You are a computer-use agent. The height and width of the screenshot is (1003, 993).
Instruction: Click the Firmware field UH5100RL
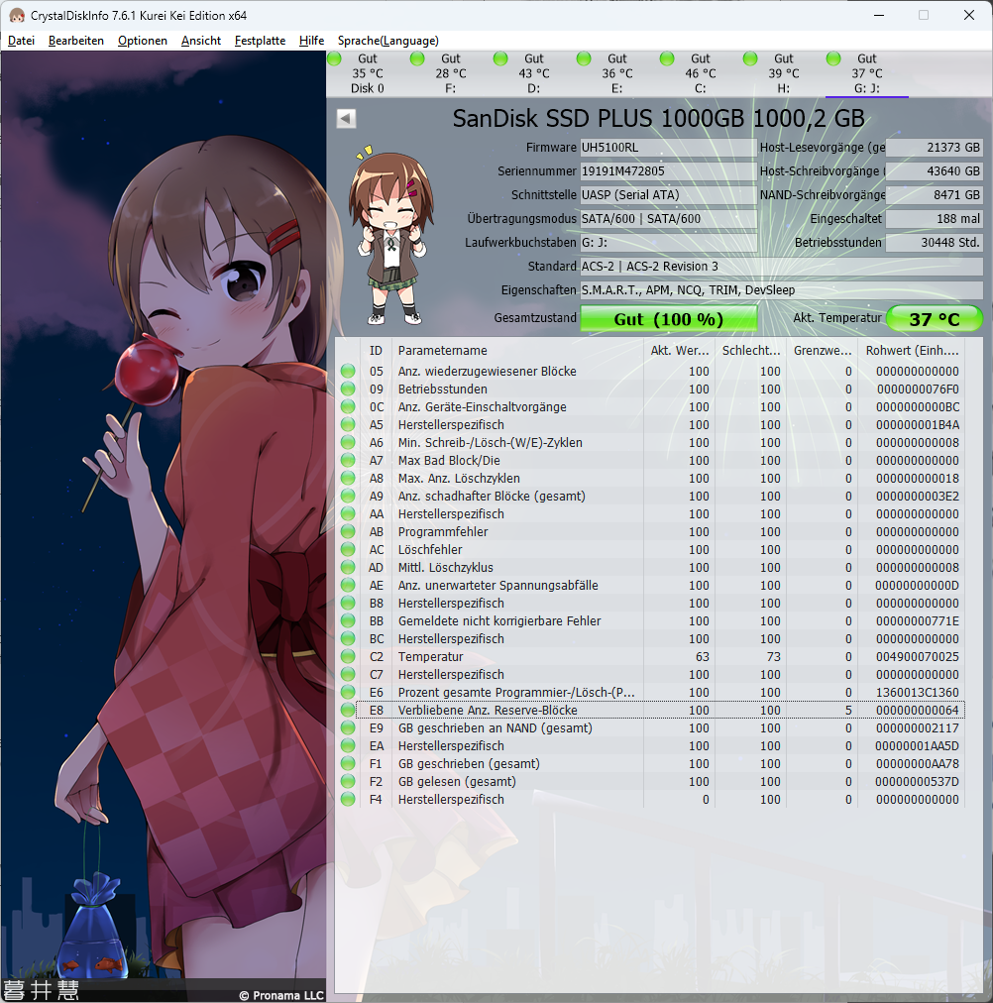pos(668,147)
